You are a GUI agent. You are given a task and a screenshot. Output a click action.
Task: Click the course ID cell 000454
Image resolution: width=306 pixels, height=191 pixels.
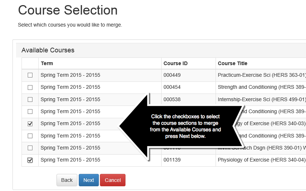[172, 87]
